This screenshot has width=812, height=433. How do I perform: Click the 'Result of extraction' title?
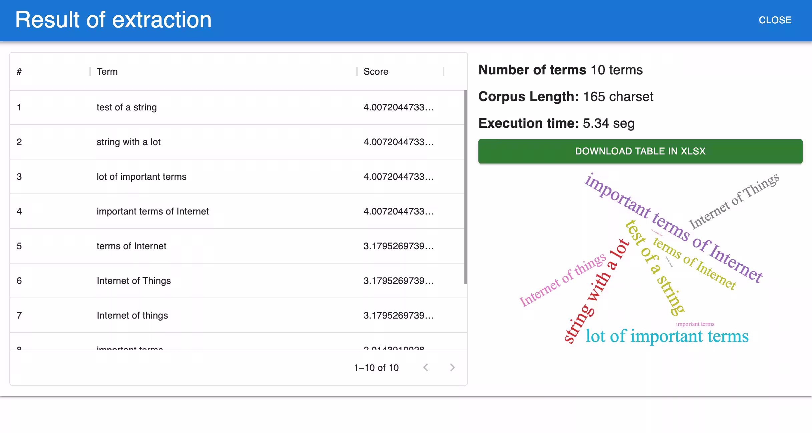[113, 19]
